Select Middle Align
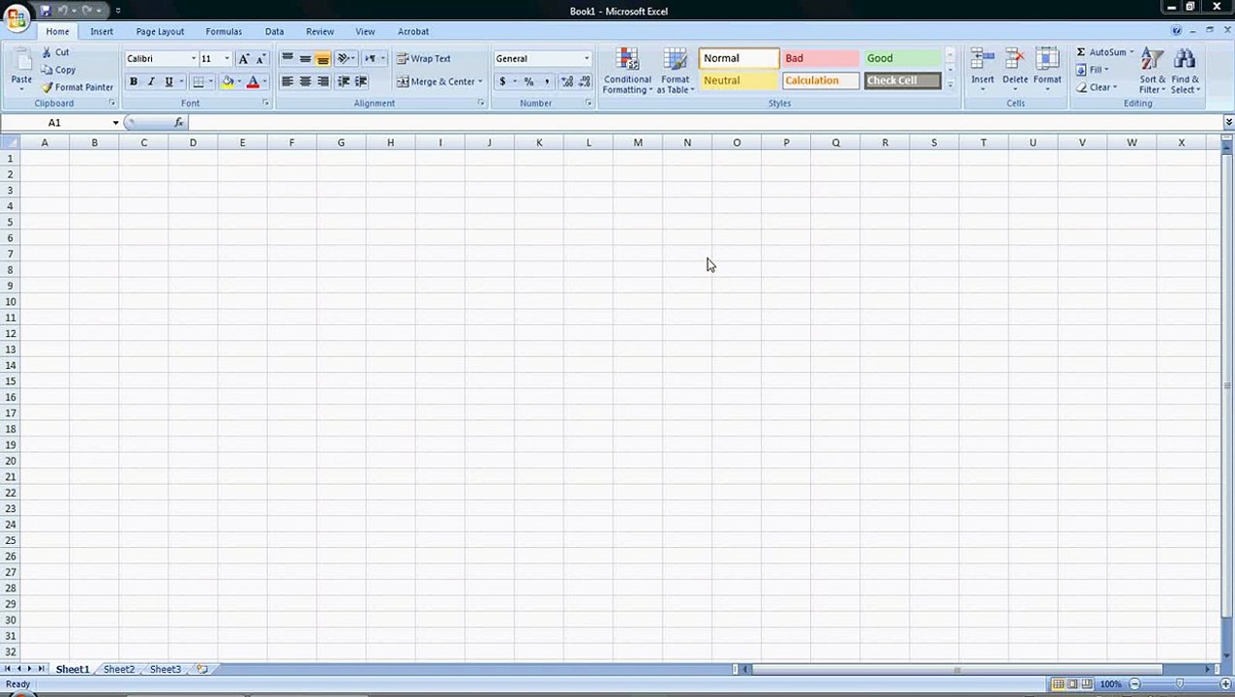1235x697 pixels. click(x=305, y=59)
